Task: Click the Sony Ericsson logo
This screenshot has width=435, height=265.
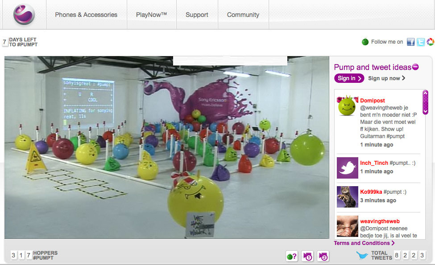Action: click(x=24, y=14)
